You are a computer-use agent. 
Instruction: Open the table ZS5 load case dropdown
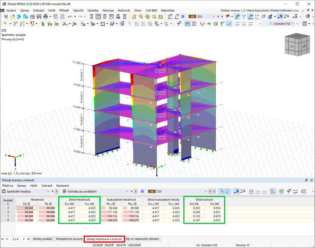click(206, 191)
